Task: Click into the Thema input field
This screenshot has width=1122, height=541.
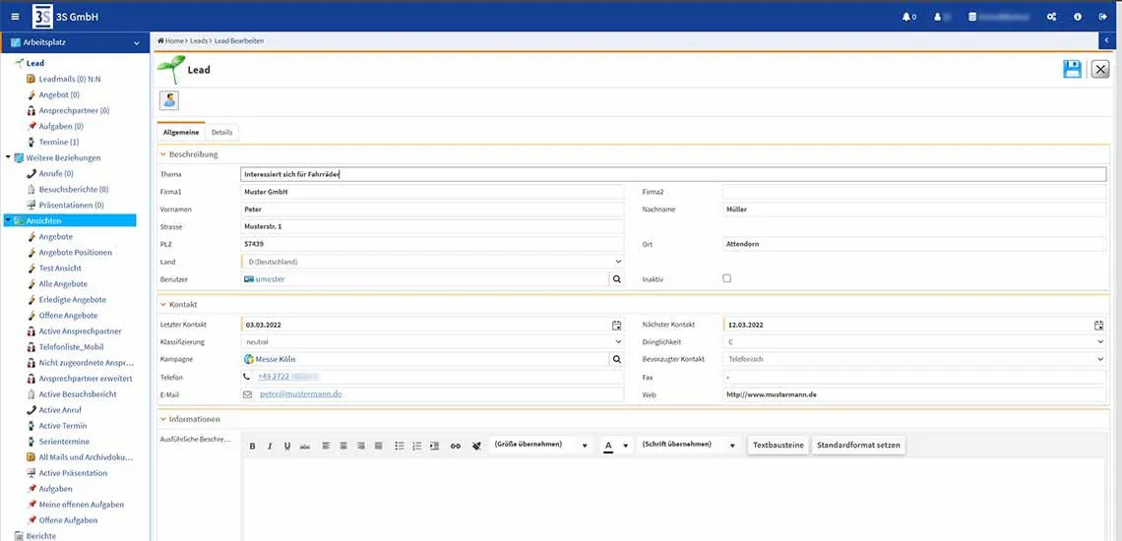Action: (673, 174)
